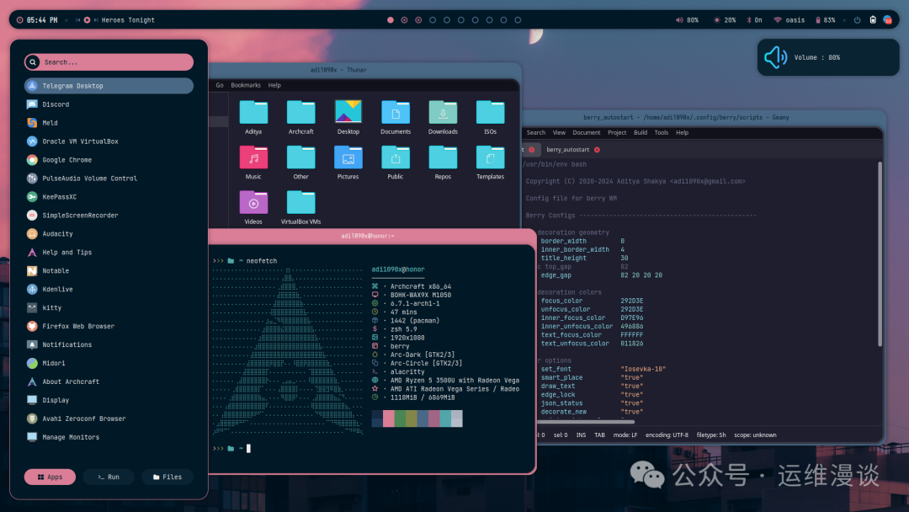Image resolution: width=909 pixels, height=512 pixels.
Task: Open the Go menu dropdown in Thunar
Action: point(219,84)
